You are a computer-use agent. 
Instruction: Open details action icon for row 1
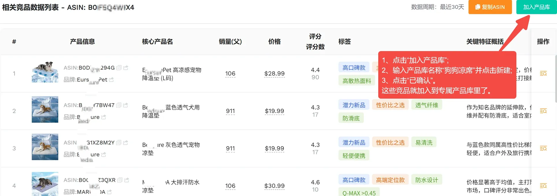coord(543,74)
